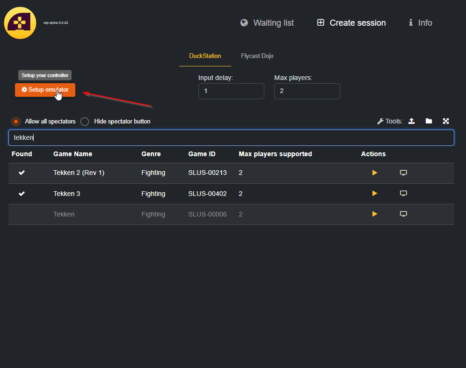The width and height of the screenshot is (466, 368).
Task: Click the Actions column header
Action: click(x=373, y=154)
